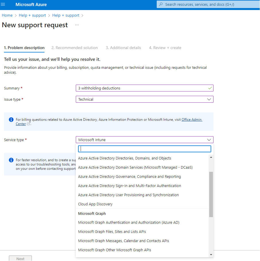260x261 pixels.
Task: Select Azure AD Sign-In and Multi-Factor Authentication
Action: click(x=142, y=186)
